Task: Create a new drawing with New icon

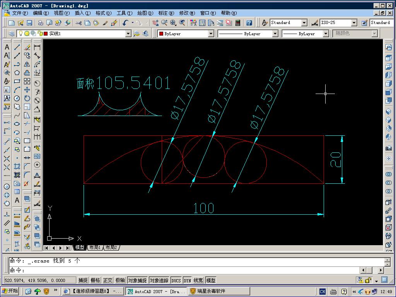Action: tap(11, 23)
